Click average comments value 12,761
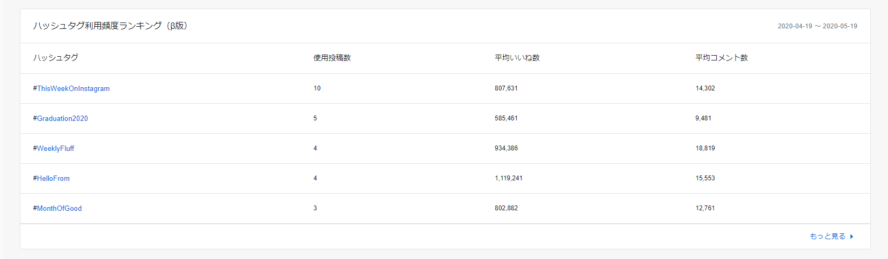 705,208
